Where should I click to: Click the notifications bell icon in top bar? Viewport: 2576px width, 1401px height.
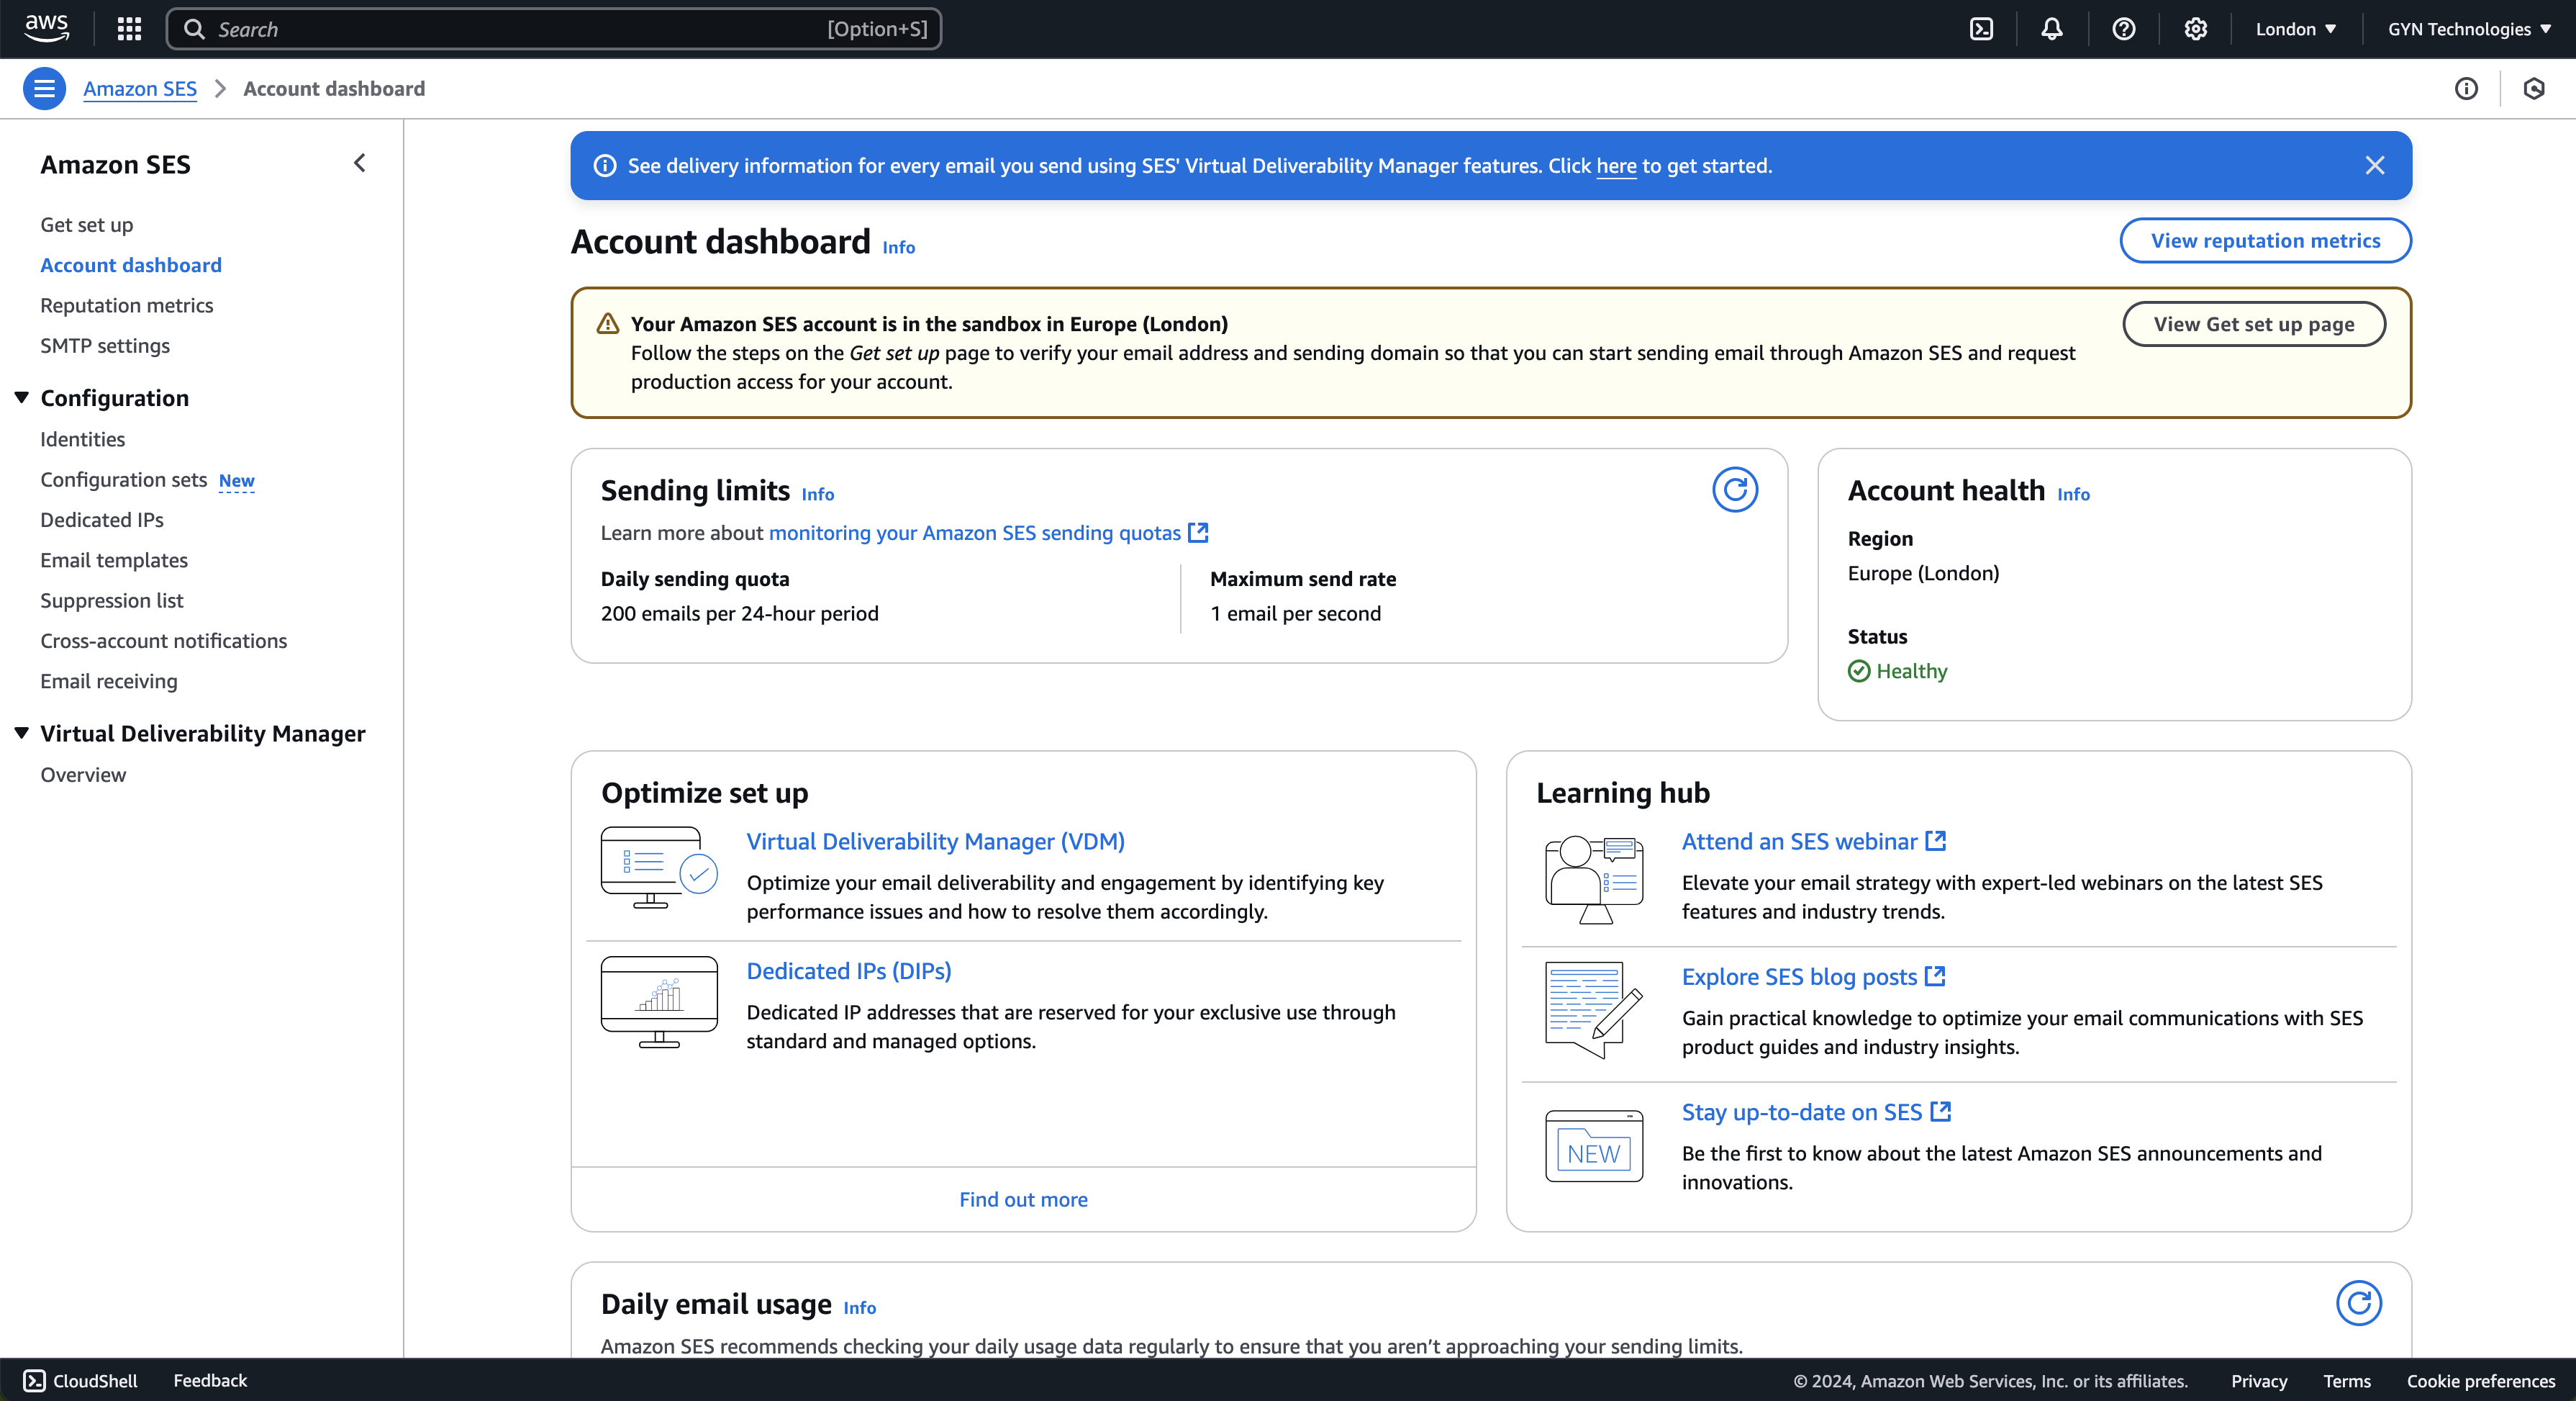2052,27
